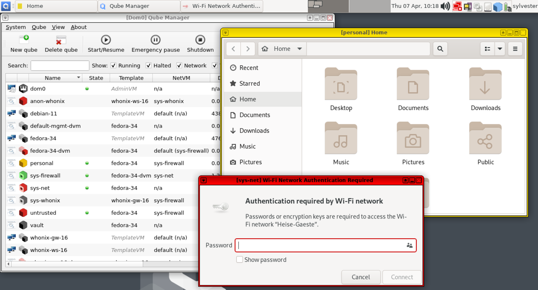538x290 pixels.
Task: Toggle list view icon in file manager
Action: (487, 49)
